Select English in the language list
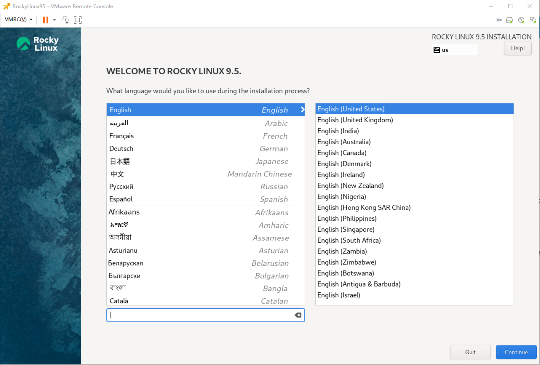540x365 pixels. click(206, 110)
